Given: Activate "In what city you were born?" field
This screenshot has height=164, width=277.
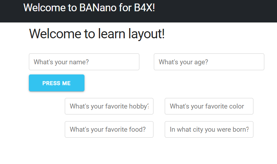Looking at the screenshot, I should pyautogui.click(x=209, y=129).
